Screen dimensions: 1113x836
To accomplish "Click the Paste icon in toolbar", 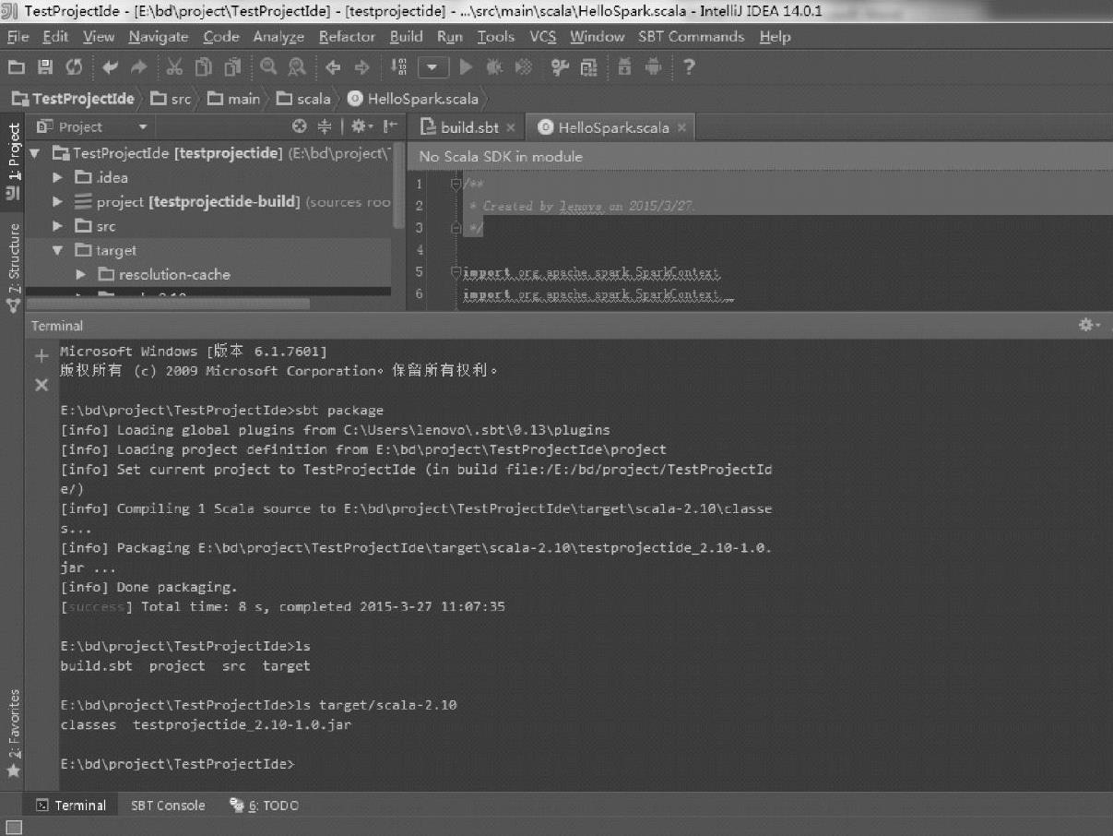I will [232, 67].
